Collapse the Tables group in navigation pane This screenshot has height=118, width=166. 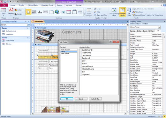click(28, 28)
